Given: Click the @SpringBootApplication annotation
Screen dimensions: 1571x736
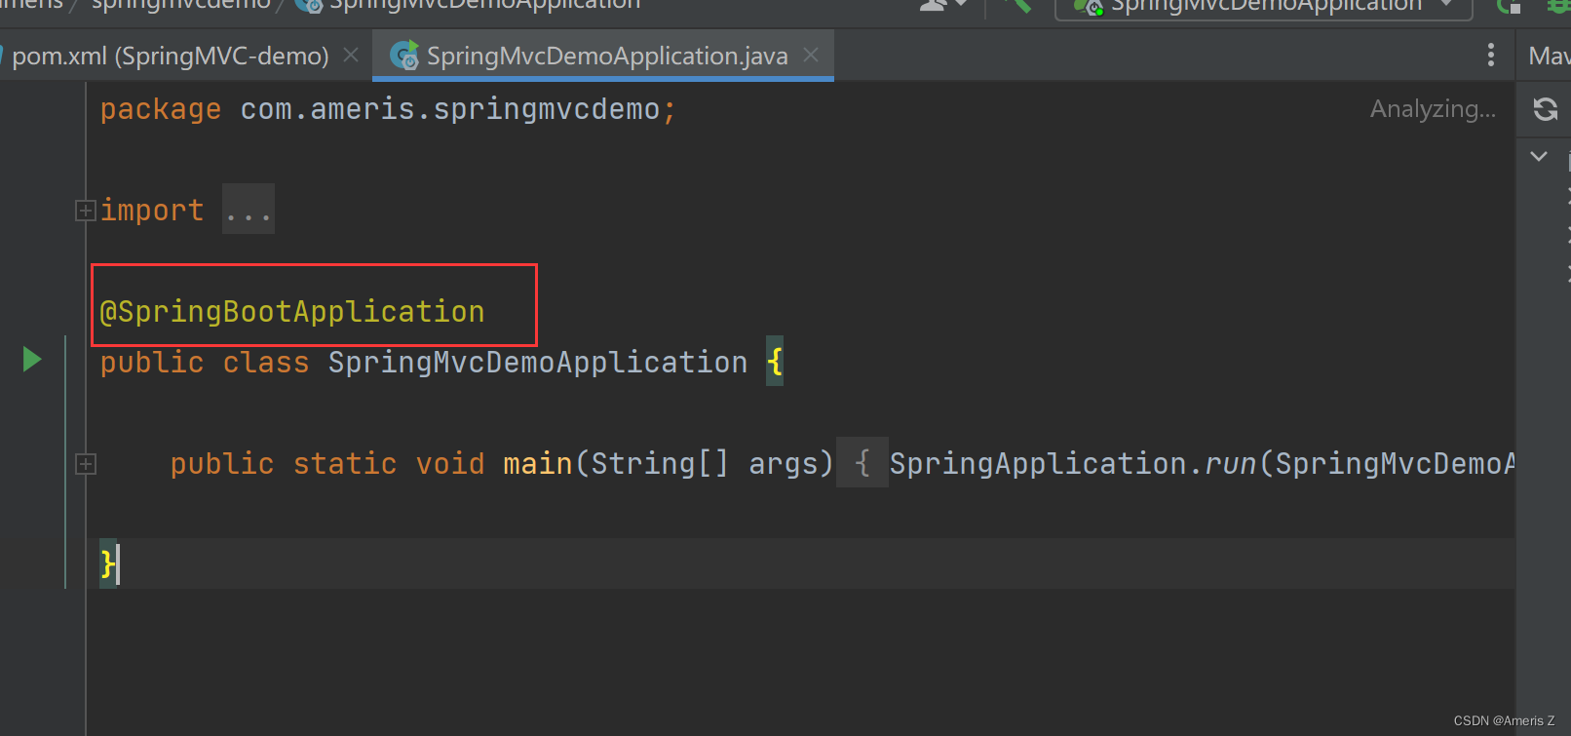Looking at the screenshot, I should (x=292, y=312).
